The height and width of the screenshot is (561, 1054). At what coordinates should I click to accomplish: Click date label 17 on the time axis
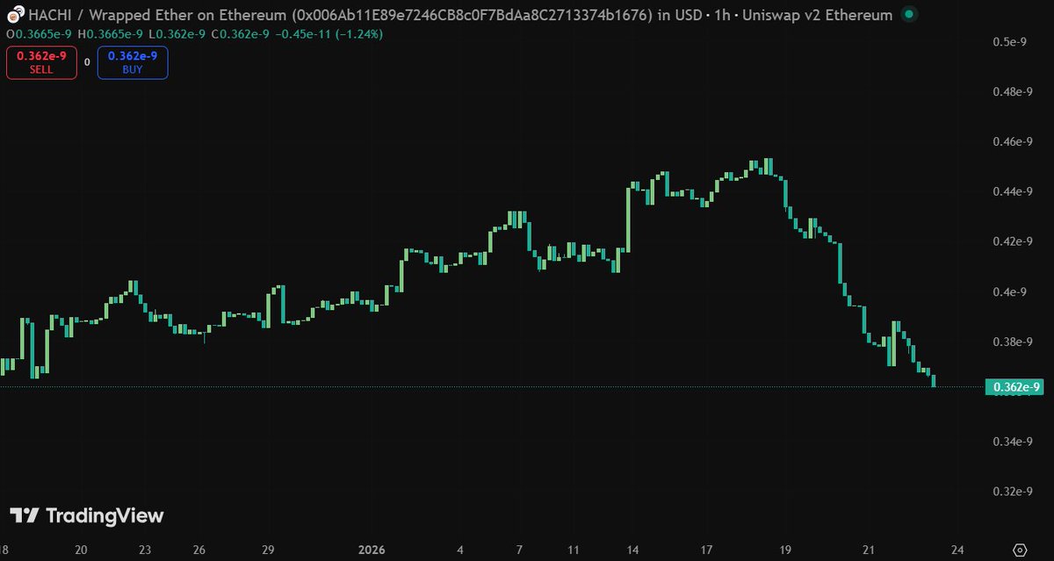(706, 550)
